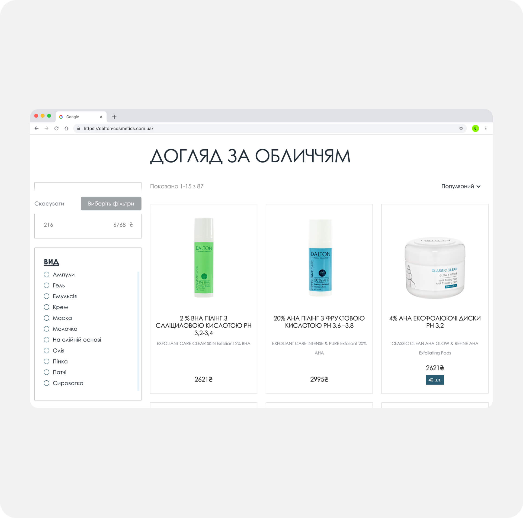Screen dimensions: 523x518
Task: Select the Патчі radio filter
Action: tap(47, 372)
